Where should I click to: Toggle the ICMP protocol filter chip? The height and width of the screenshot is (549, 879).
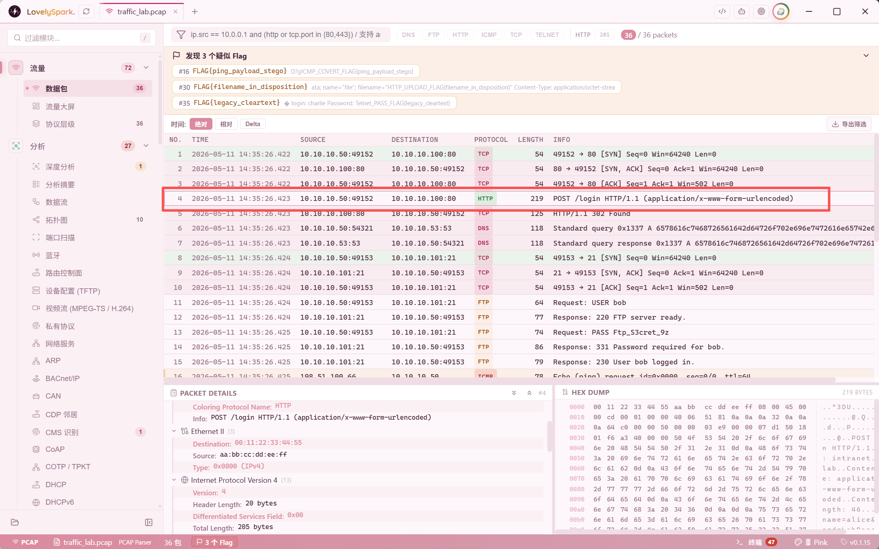tap(489, 35)
